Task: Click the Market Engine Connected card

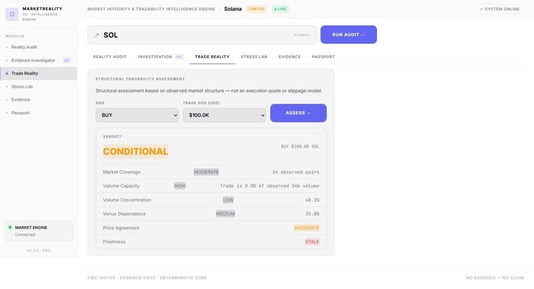Action: coord(38,231)
